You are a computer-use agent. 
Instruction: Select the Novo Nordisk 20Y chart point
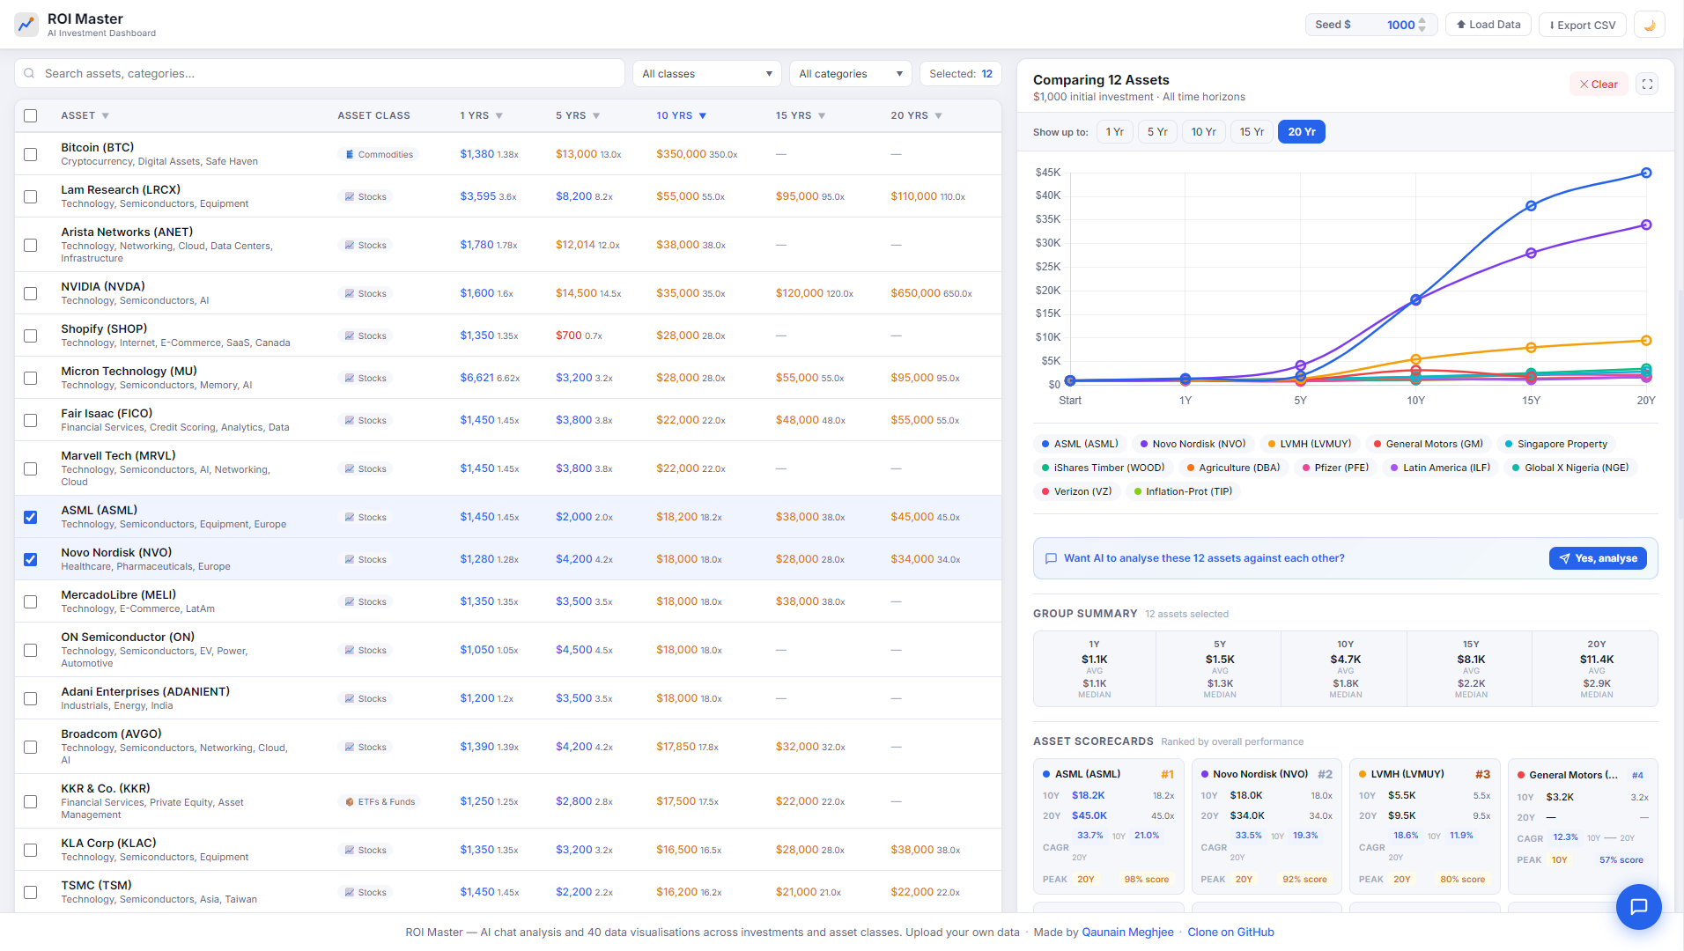coord(1646,225)
